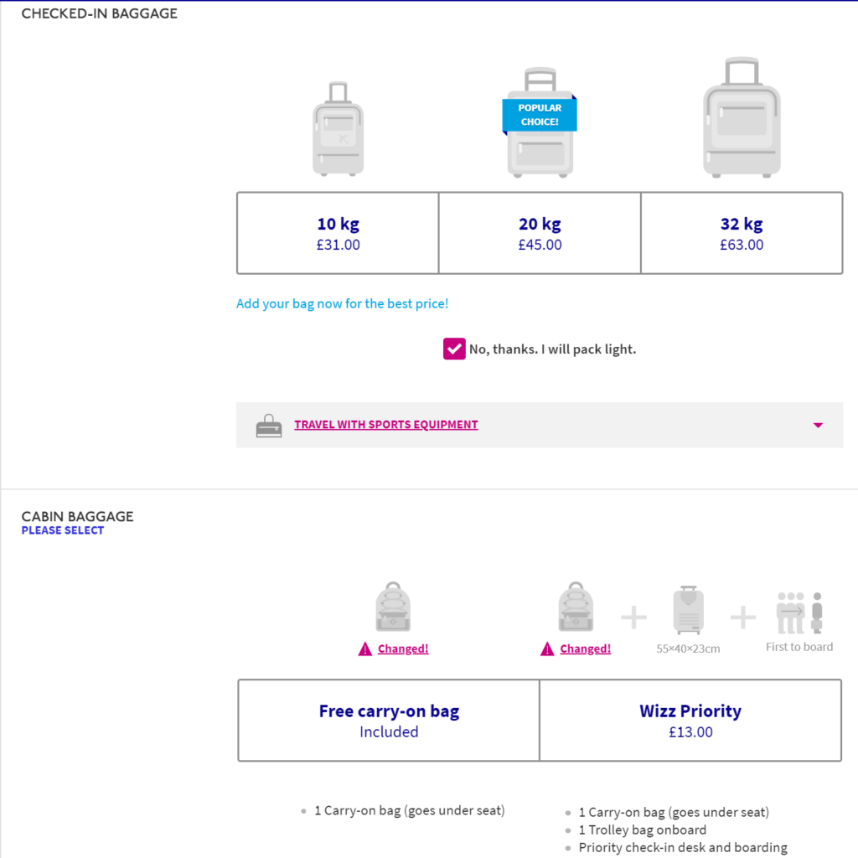Click the Wizz Priority backpack icon
The image size is (858, 858).
point(576,605)
